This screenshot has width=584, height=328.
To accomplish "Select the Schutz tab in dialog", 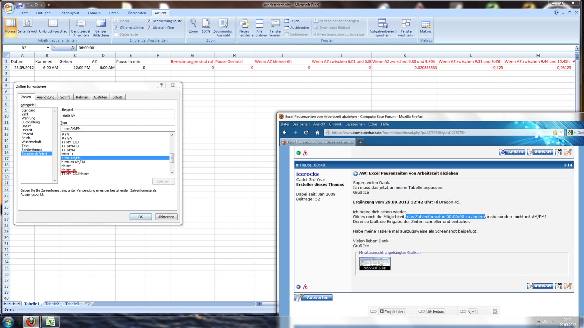I will (117, 97).
